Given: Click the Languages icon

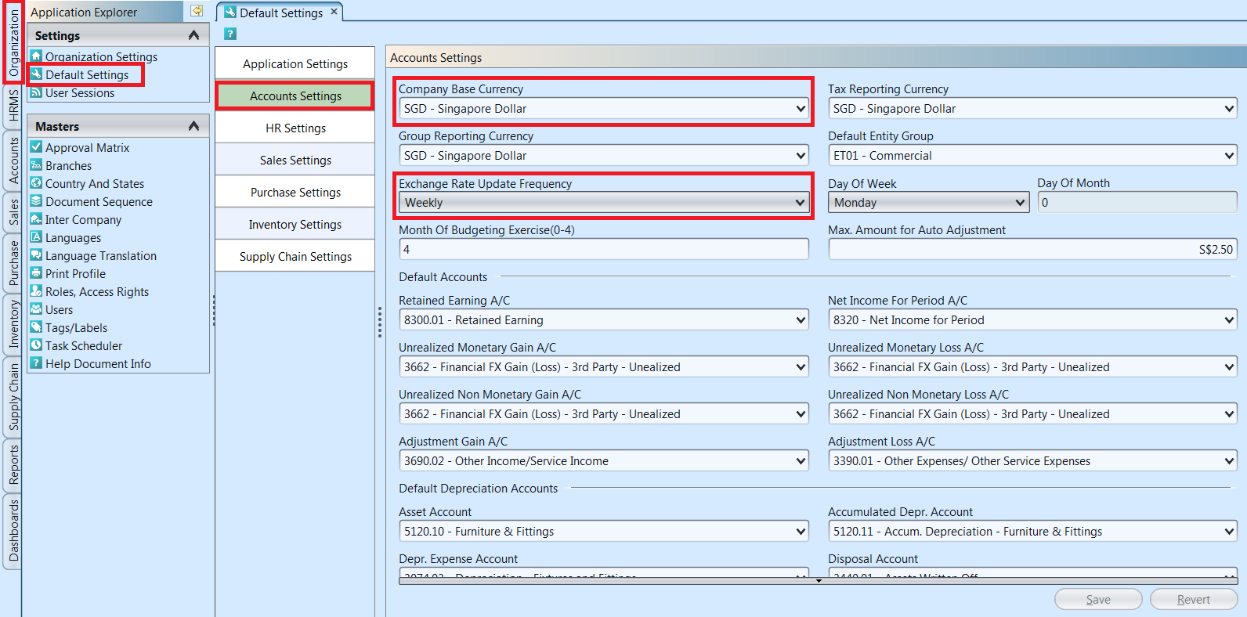Looking at the screenshot, I should click(x=36, y=236).
